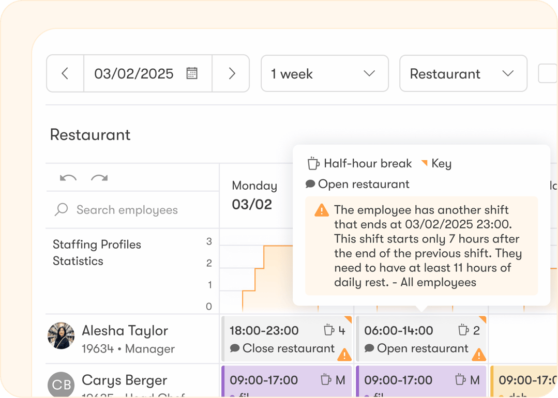Select Carys Berger's Monday 09:00-17:00 shift
The width and height of the screenshot is (558, 398).
[286, 381]
